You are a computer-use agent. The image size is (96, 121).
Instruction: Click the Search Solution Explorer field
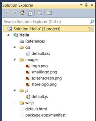click(46, 22)
